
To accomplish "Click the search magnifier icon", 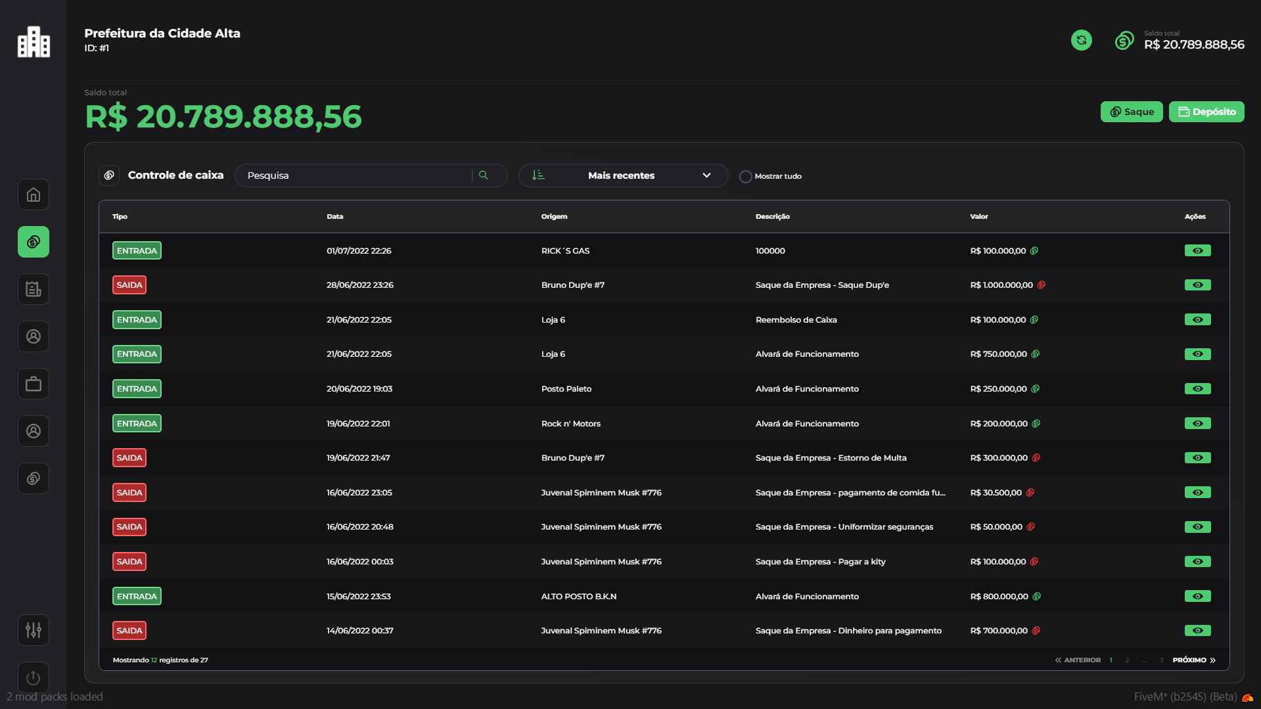I will tap(484, 175).
